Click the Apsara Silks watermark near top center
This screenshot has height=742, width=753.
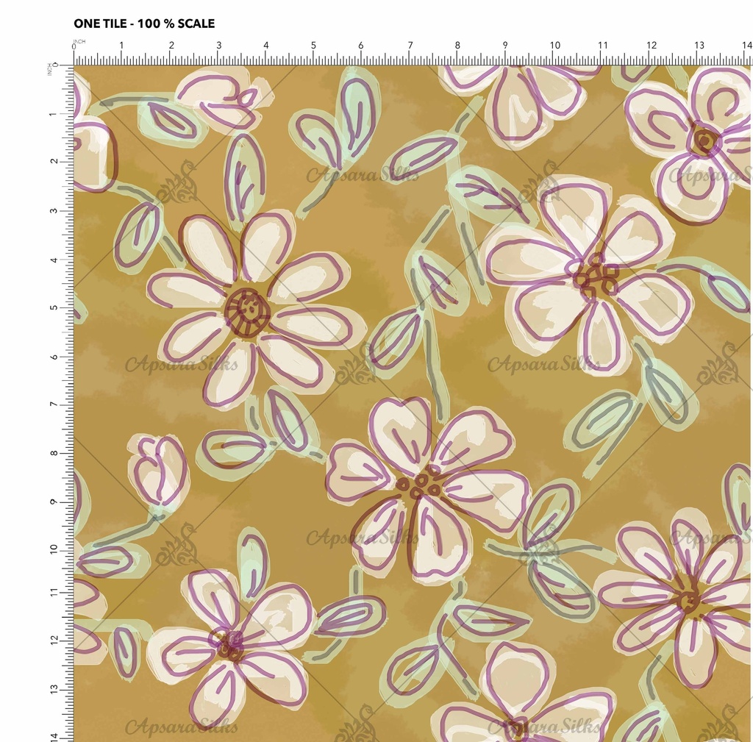363,175
